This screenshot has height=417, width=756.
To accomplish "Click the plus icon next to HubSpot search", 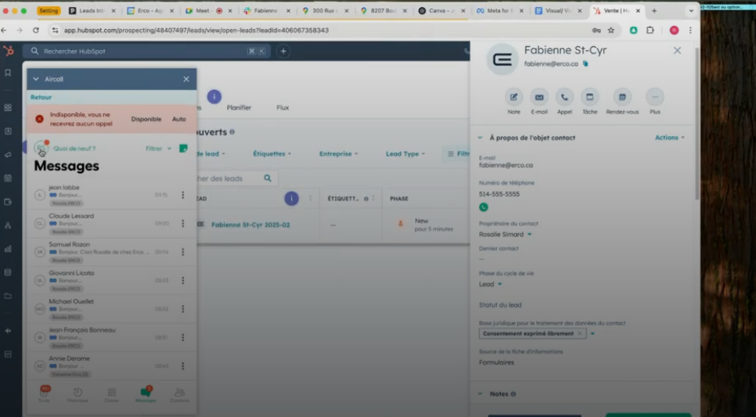I will (283, 51).
